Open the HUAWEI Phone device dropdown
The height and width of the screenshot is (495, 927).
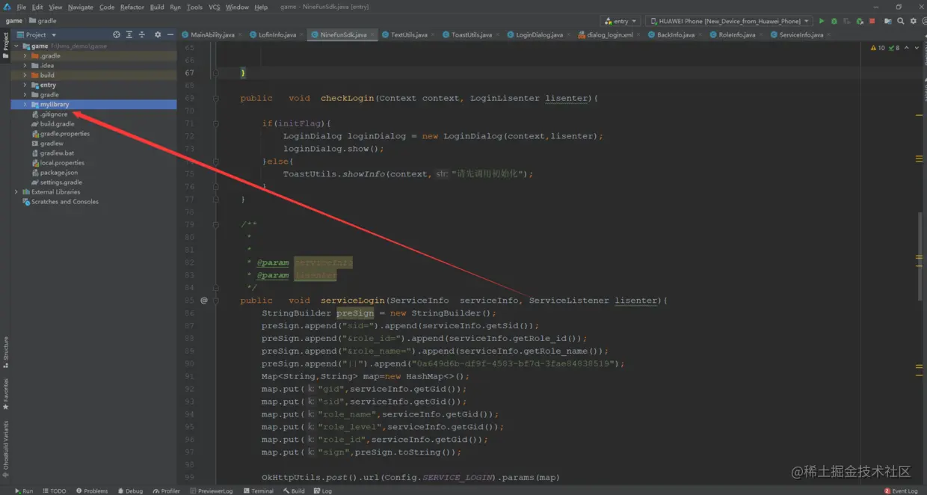click(730, 21)
